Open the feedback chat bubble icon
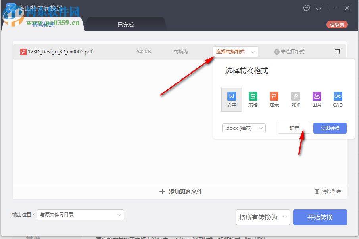The image size is (359, 239). (307, 8)
